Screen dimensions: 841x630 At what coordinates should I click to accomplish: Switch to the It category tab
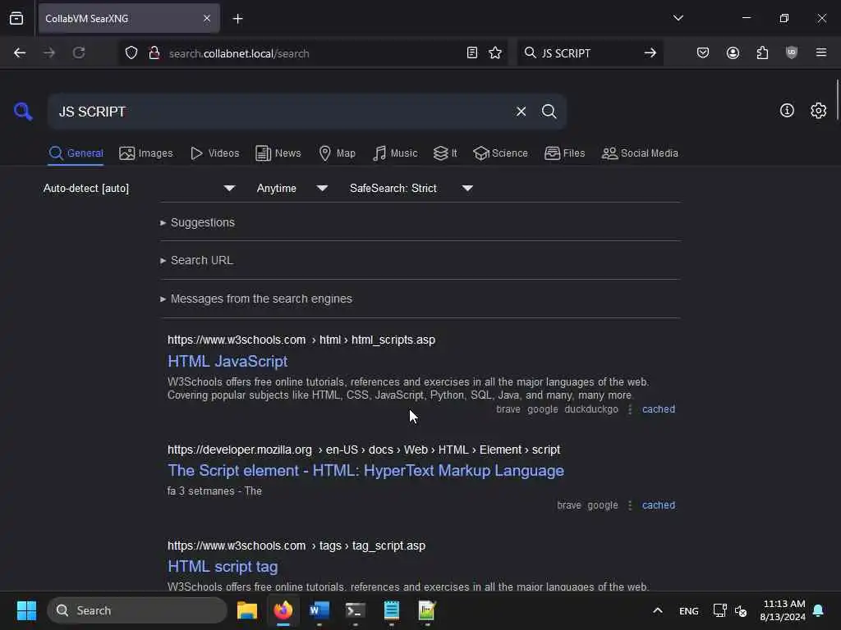(445, 153)
